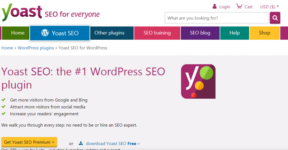Click the download Yoast SEO Free link
This screenshot has width=288, height=150.
coord(112,144)
